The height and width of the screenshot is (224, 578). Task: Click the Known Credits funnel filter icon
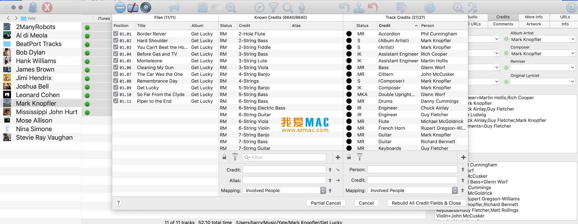coord(235,157)
